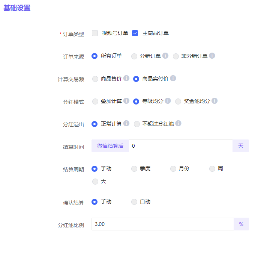This screenshot has width=261, height=262.
Task: Select 非分销订单 radio option
Action: point(176,56)
